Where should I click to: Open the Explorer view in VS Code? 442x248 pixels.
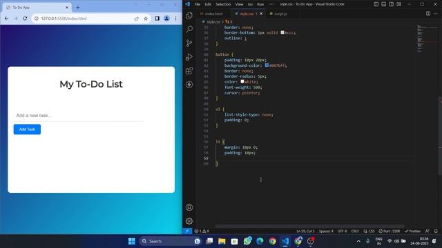click(189, 15)
